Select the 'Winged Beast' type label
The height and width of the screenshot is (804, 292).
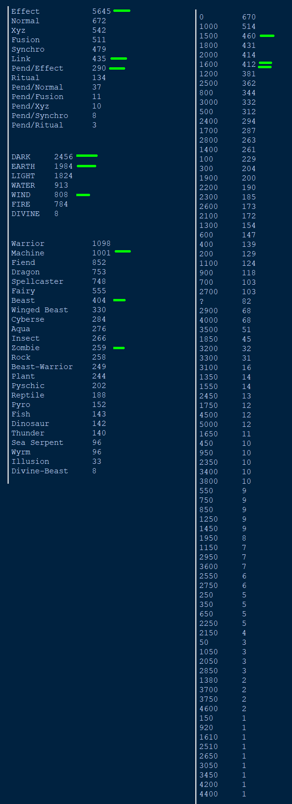click(40, 310)
